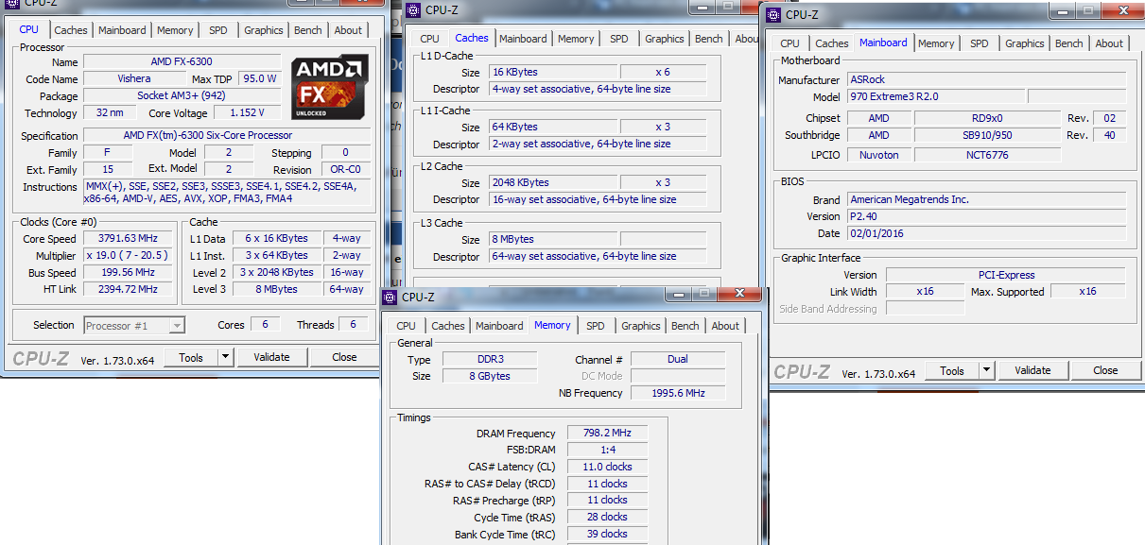Open the About tab in the Memory window
Viewport: 1145px width, 545px height.
pyautogui.click(x=725, y=326)
